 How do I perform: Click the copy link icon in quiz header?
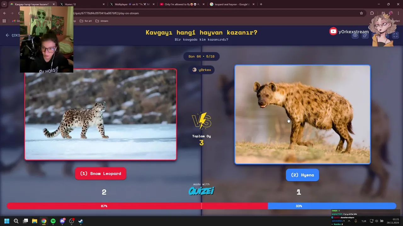365,35
